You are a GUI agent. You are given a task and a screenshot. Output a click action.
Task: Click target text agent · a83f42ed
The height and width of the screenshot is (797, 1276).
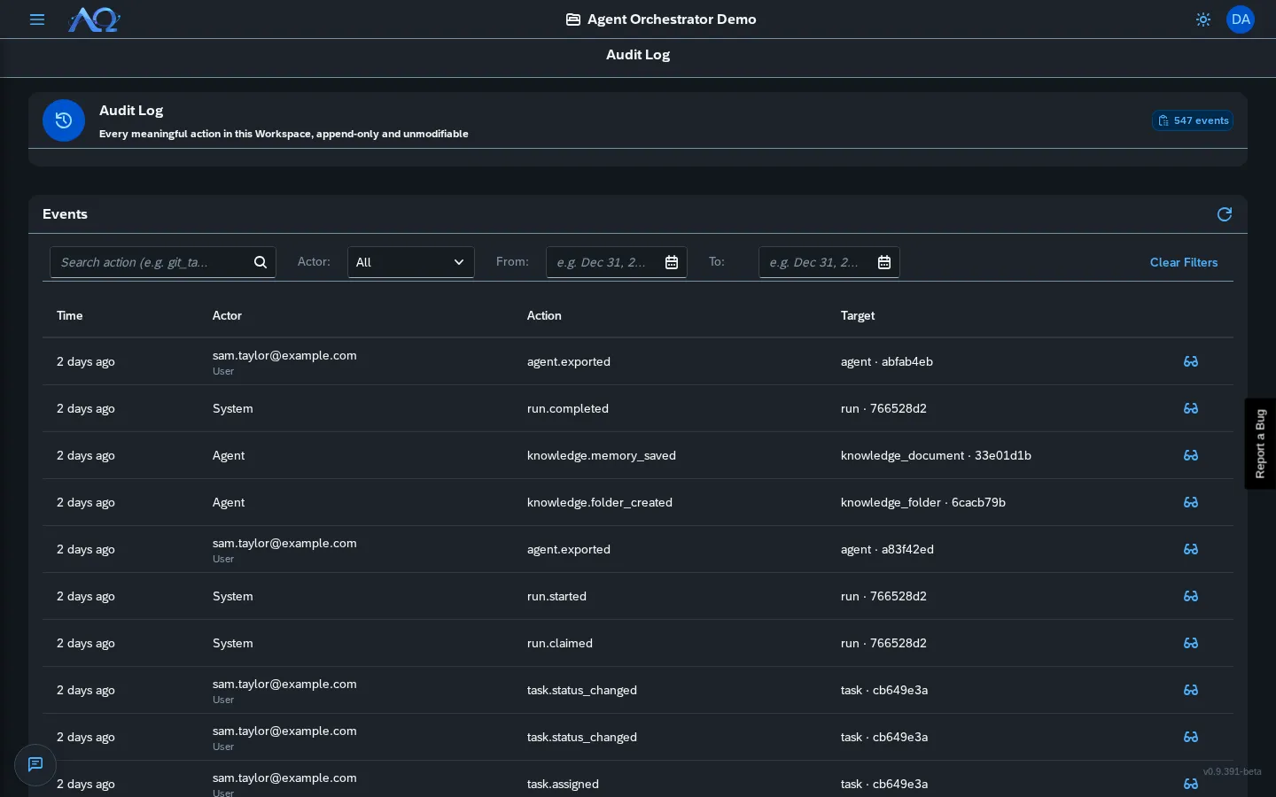pyautogui.click(x=887, y=549)
